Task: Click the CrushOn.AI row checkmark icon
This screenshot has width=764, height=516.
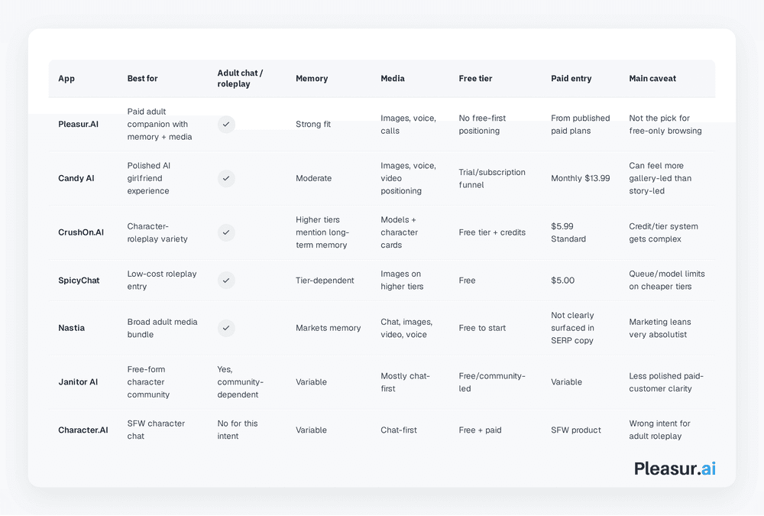Action: pos(226,232)
